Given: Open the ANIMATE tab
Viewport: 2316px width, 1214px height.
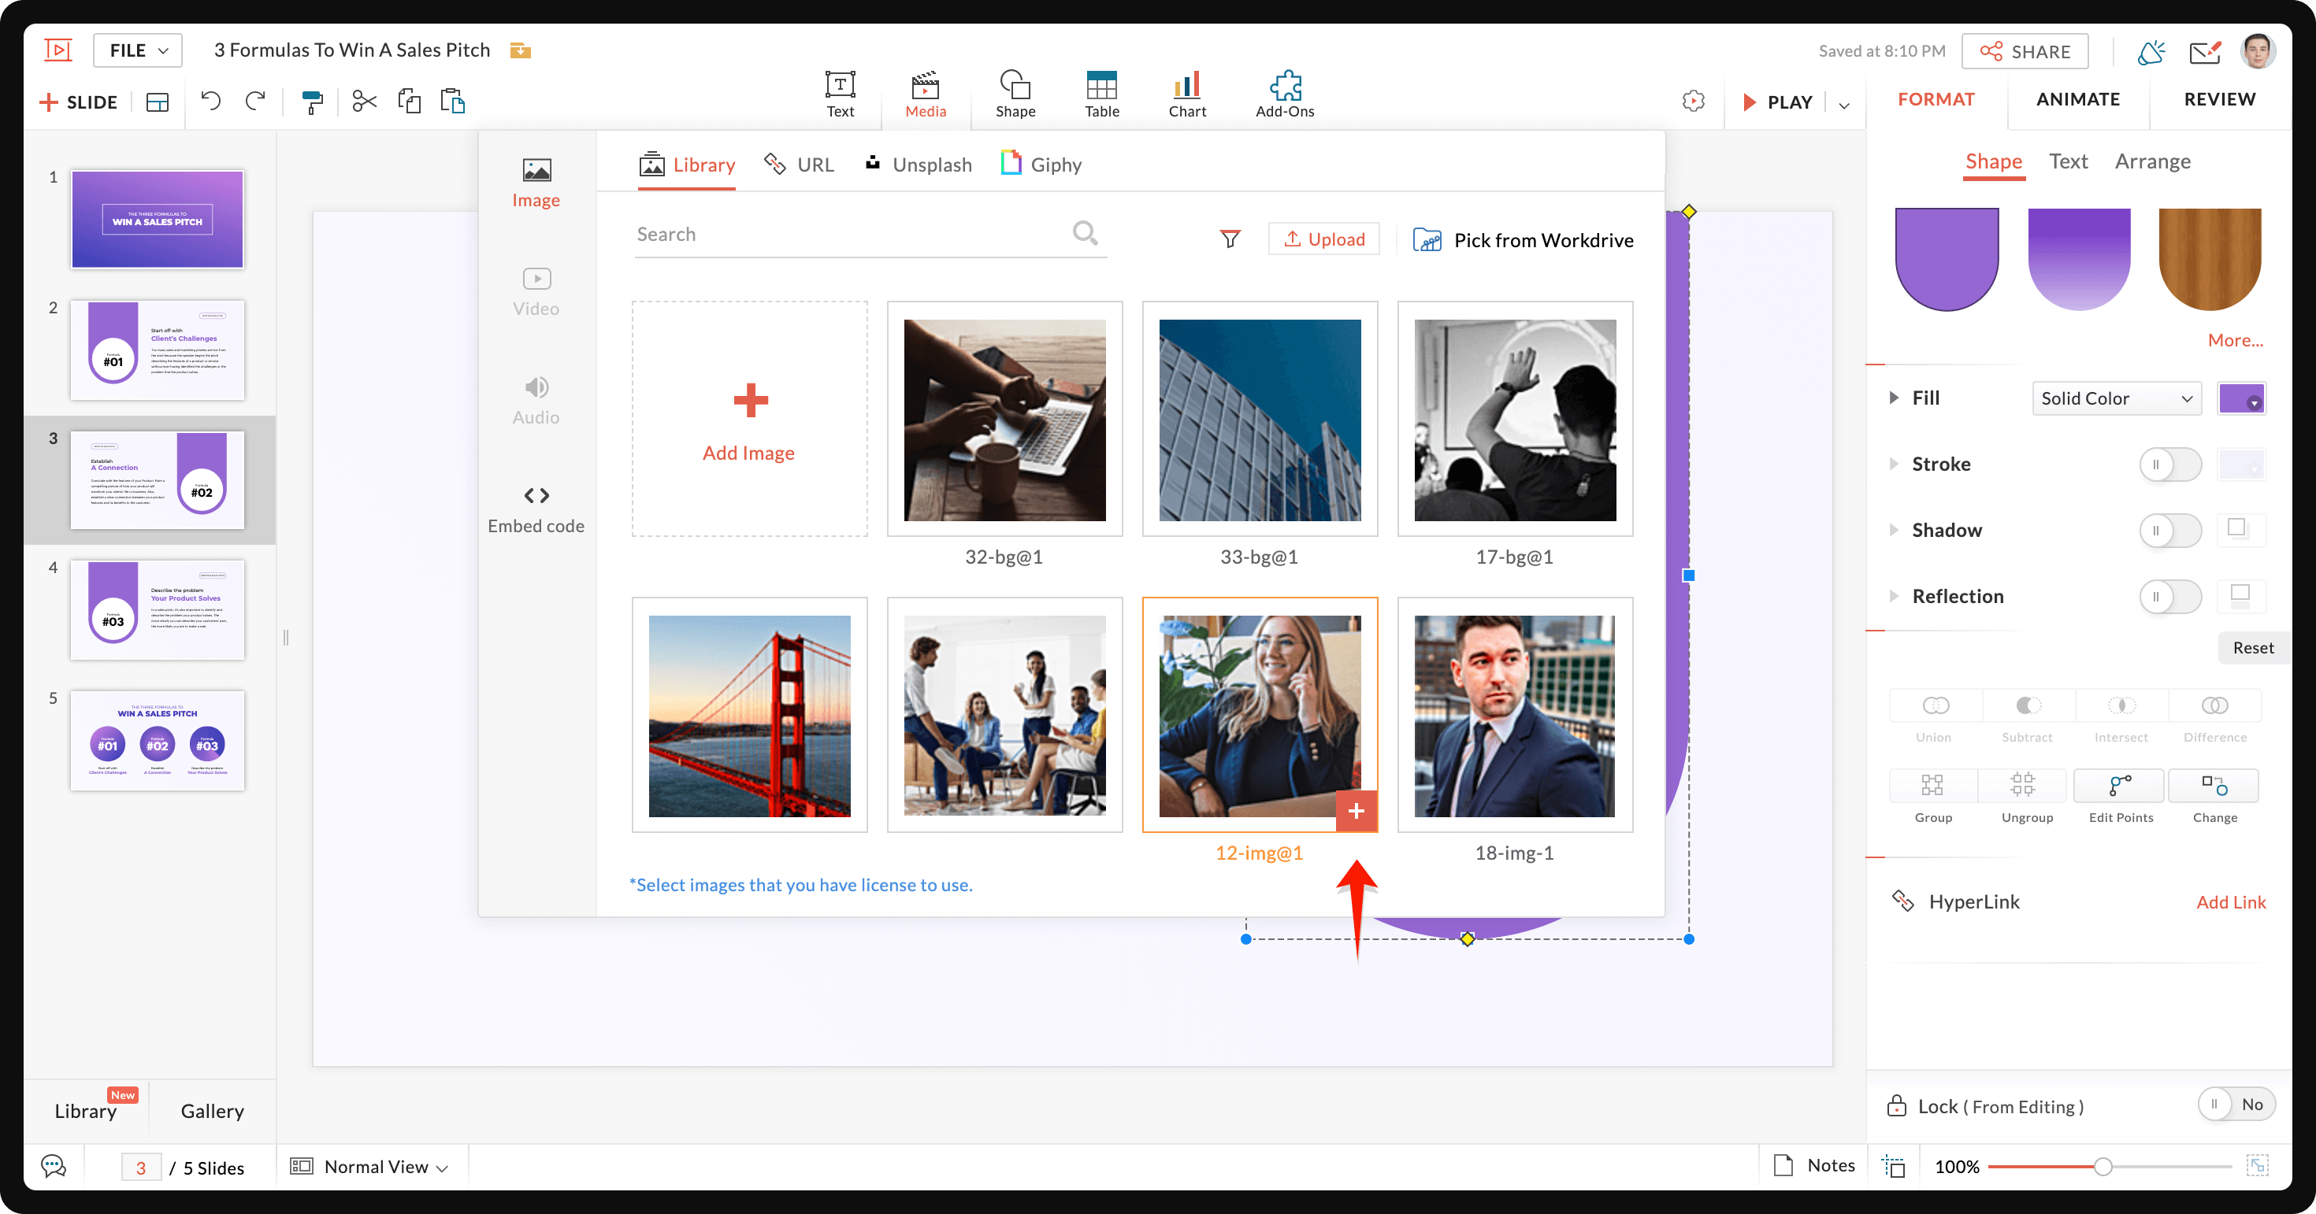Looking at the screenshot, I should [x=2077, y=99].
